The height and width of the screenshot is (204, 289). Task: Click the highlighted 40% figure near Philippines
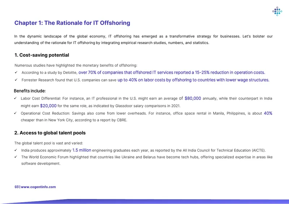coord(268,113)
